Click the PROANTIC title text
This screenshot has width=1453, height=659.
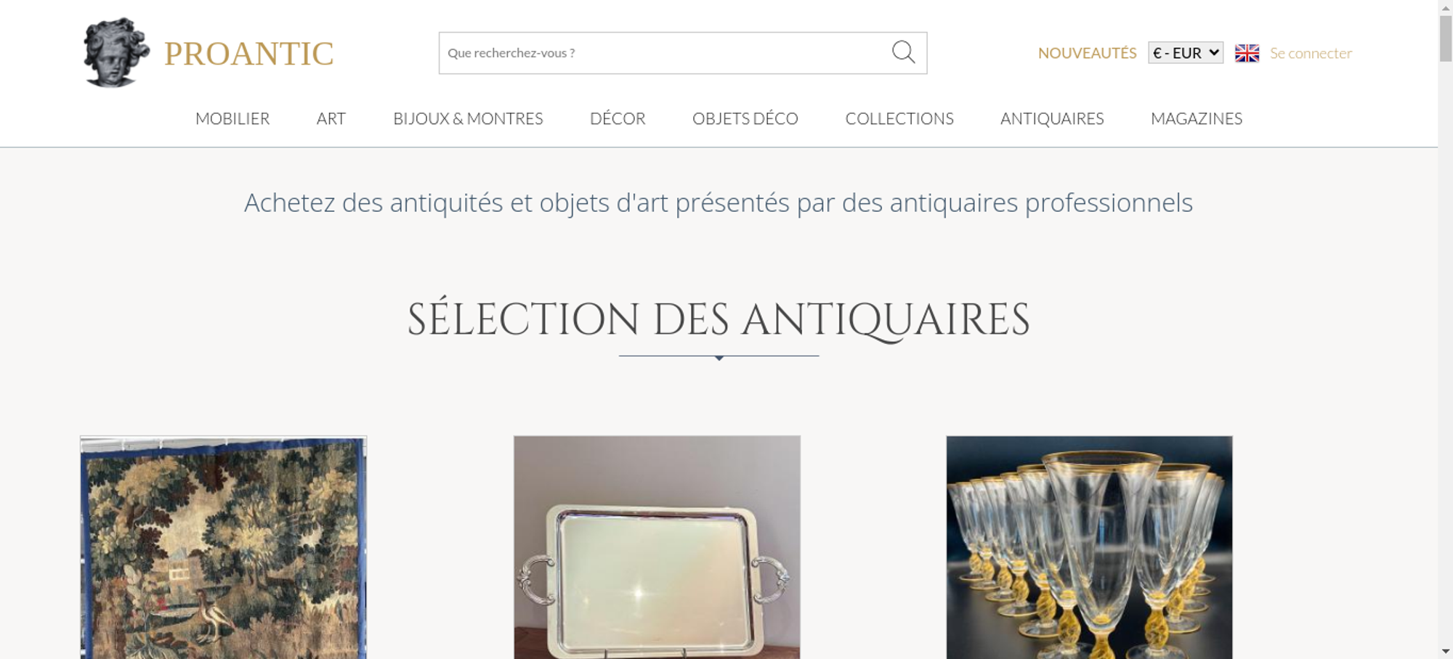click(248, 54)
